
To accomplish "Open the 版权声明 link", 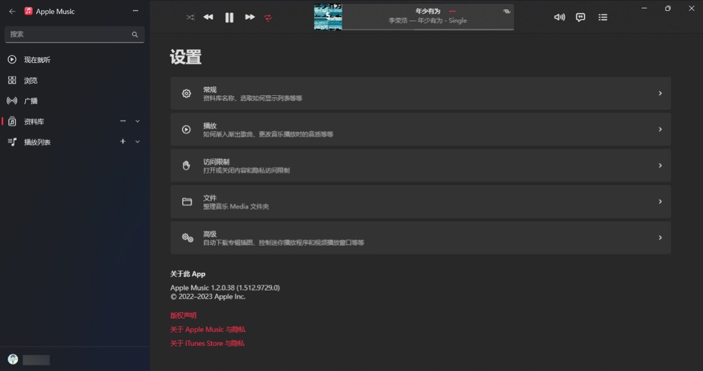I will tap(183, 316).
